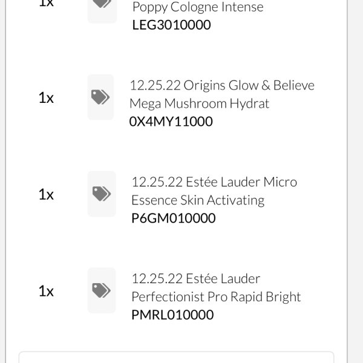Click the tag icon next to Estée Lauder Micro Essence
Image resolution: width=363 pixels, height=363 pixels.
click(x=102, y=194)
